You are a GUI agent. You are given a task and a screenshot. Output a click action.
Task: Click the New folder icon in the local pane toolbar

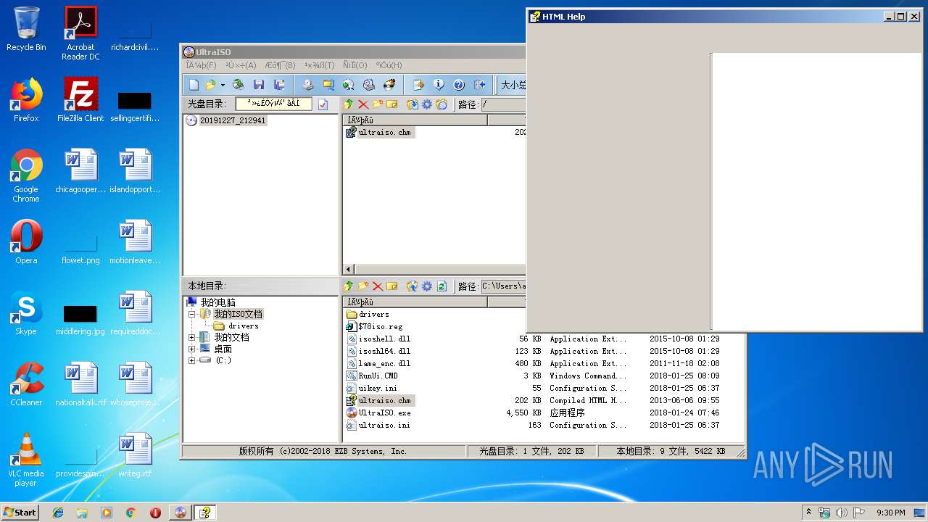click(x=363, y=286)
